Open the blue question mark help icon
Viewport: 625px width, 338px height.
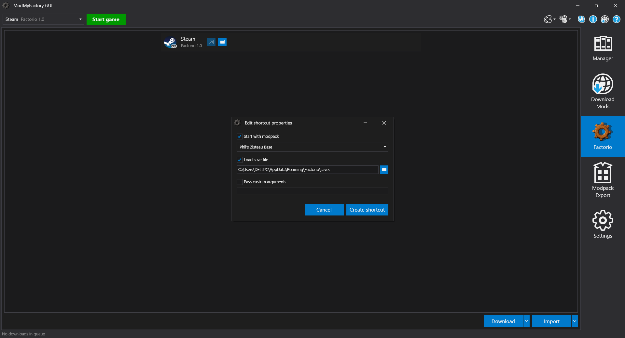617,19
